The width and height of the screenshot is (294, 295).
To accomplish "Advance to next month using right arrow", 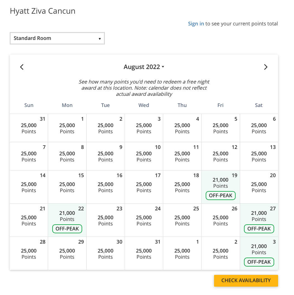I will [x=265, y=67].
